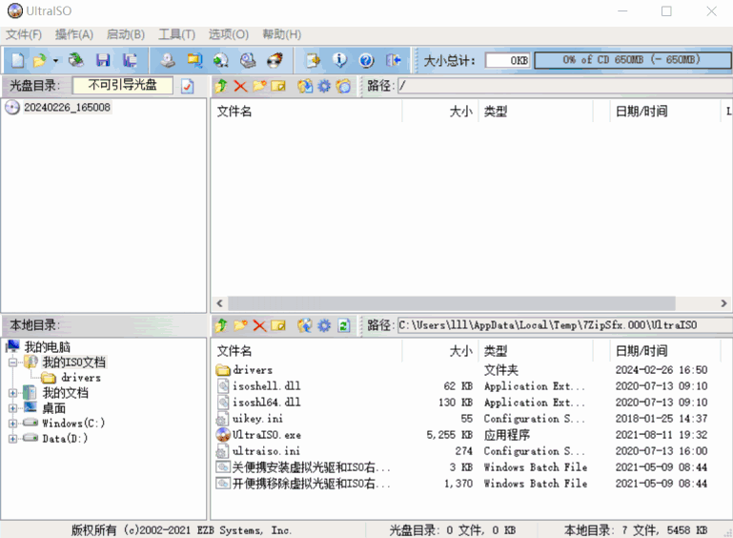Click the Mount to virtual drive icon

point(248,60)
